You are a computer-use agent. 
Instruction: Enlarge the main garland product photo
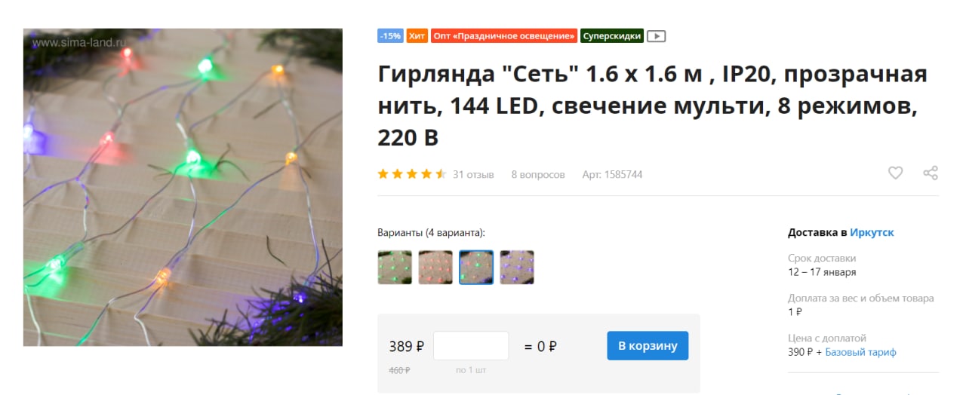tap(183, 188)
